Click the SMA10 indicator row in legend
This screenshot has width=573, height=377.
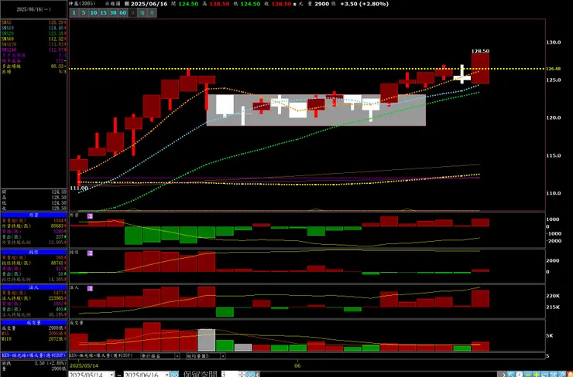(x=33, y=28)
